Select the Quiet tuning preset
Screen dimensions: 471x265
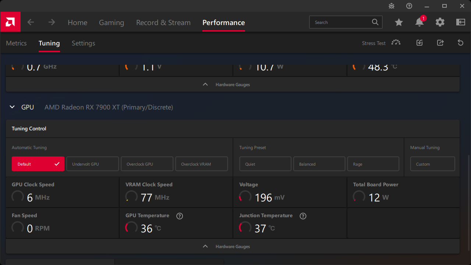[265, 164]
